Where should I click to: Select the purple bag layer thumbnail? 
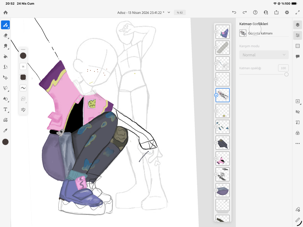(x=222, y=190)
